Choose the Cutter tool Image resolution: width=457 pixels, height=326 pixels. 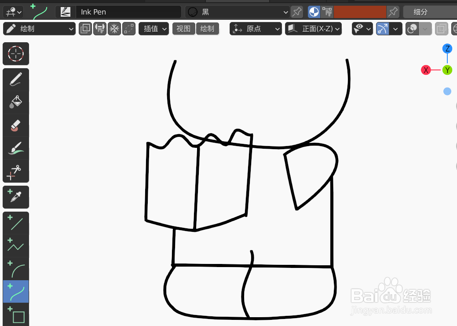coord(16,172)
